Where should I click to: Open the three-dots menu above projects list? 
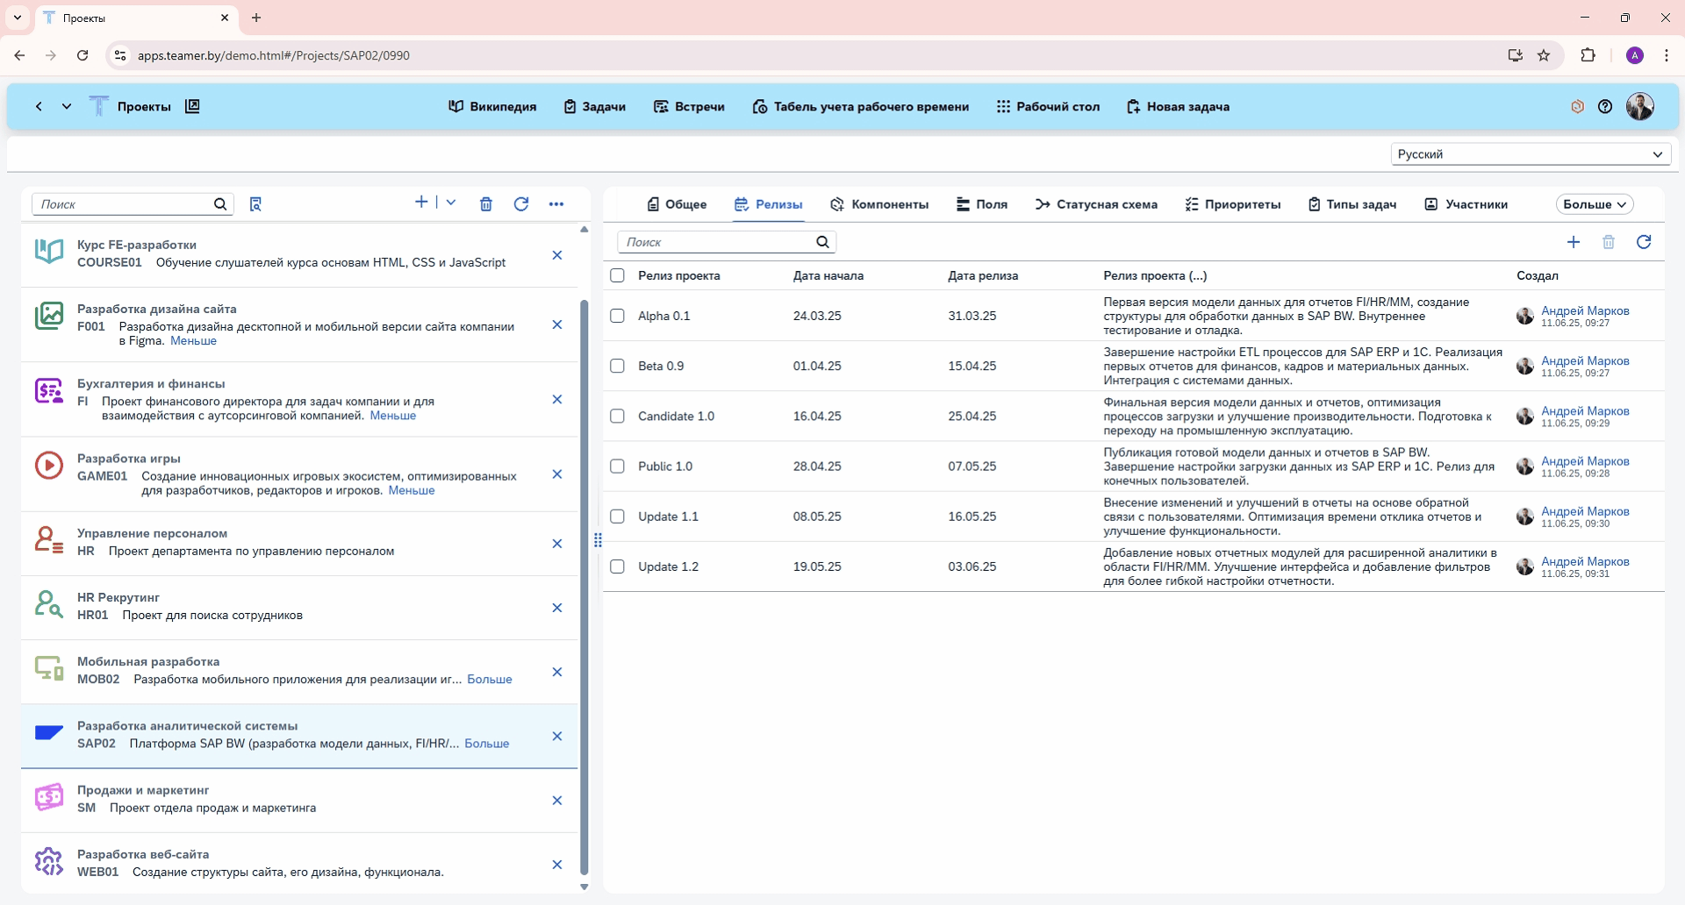[x=556, y=204]
